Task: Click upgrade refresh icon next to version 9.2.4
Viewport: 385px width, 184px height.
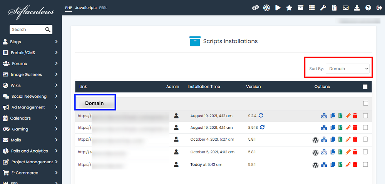Action: tap(261, 115)
